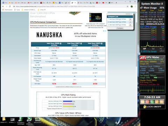
Task: Remove Xeon X5675 from Compare List
Action: coord(130,25)
